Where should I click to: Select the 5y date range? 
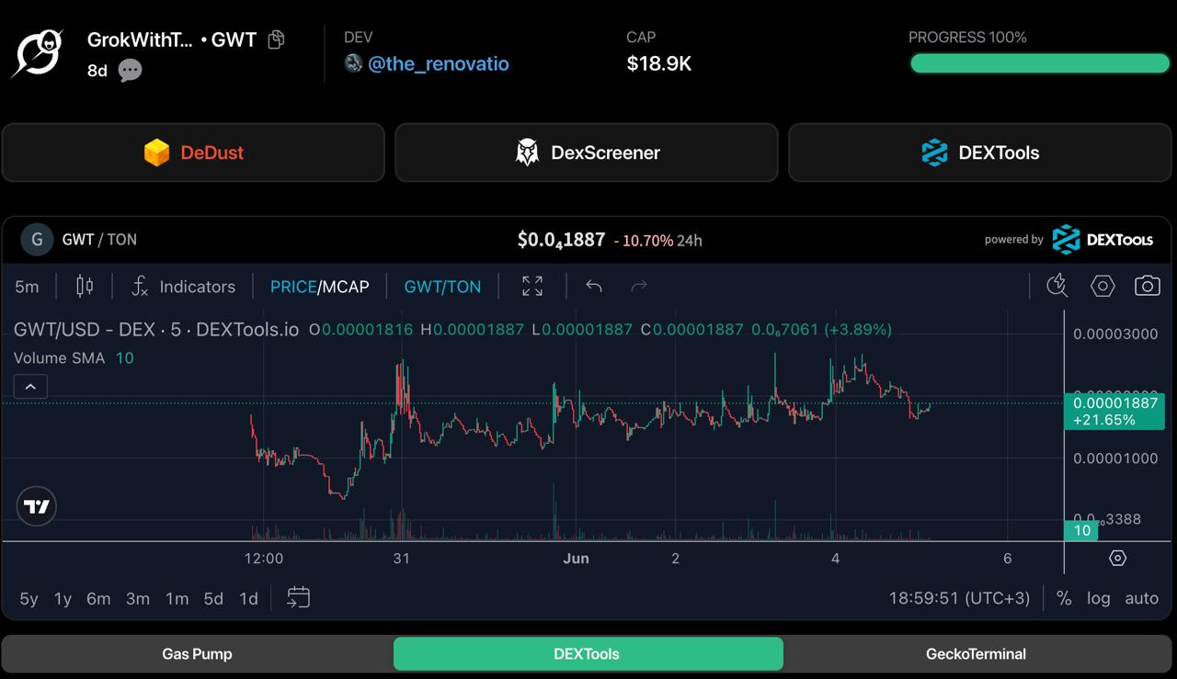point(29,599)
